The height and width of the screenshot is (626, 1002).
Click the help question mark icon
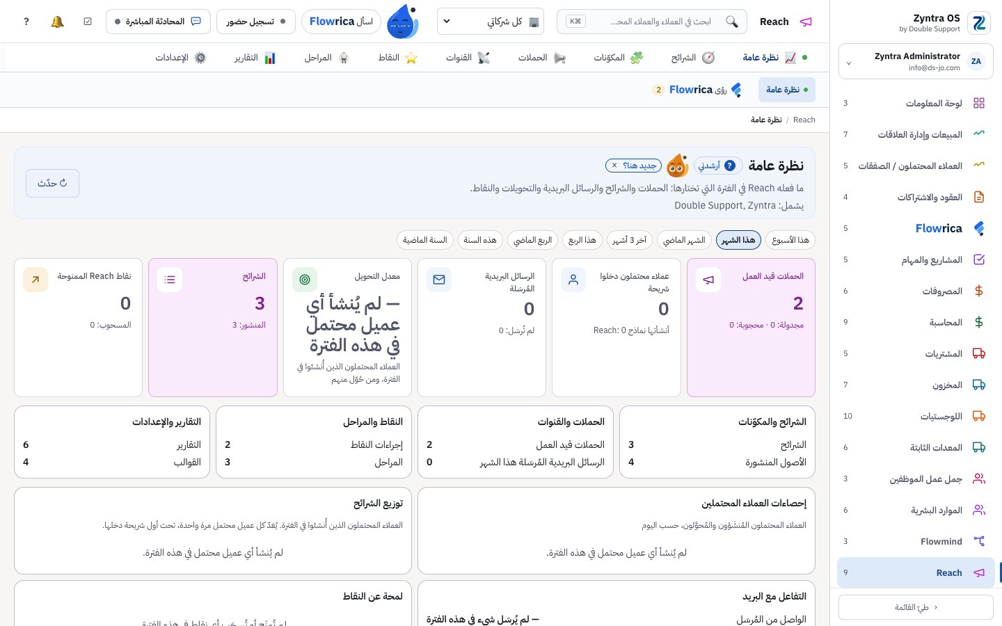pyautogui.click(x=26, y=22)
